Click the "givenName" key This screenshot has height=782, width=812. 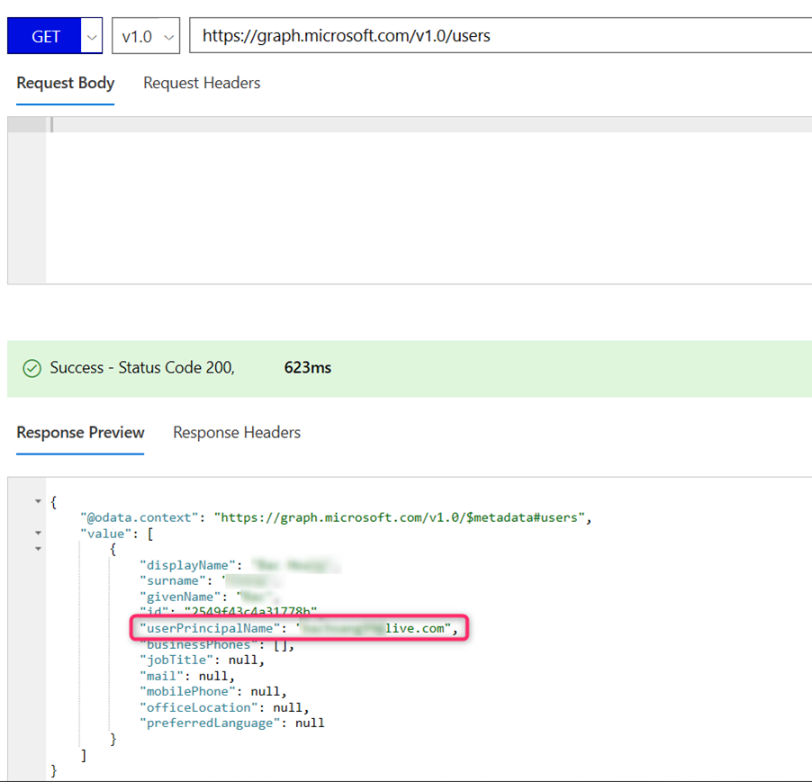coord(180,597)
